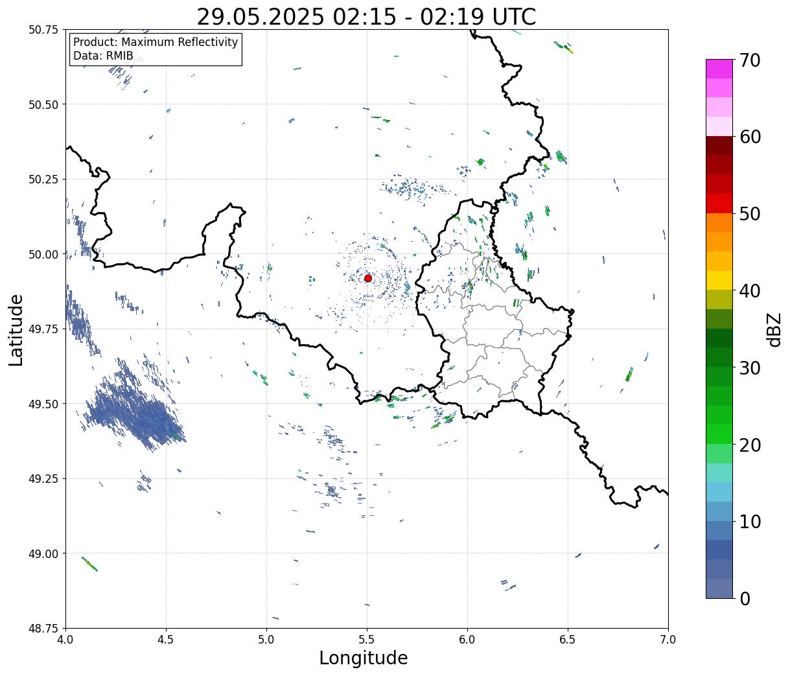Click the 50 tick on colorbar
The height and width of the screenshot is (674, 790).
(750, 214)
